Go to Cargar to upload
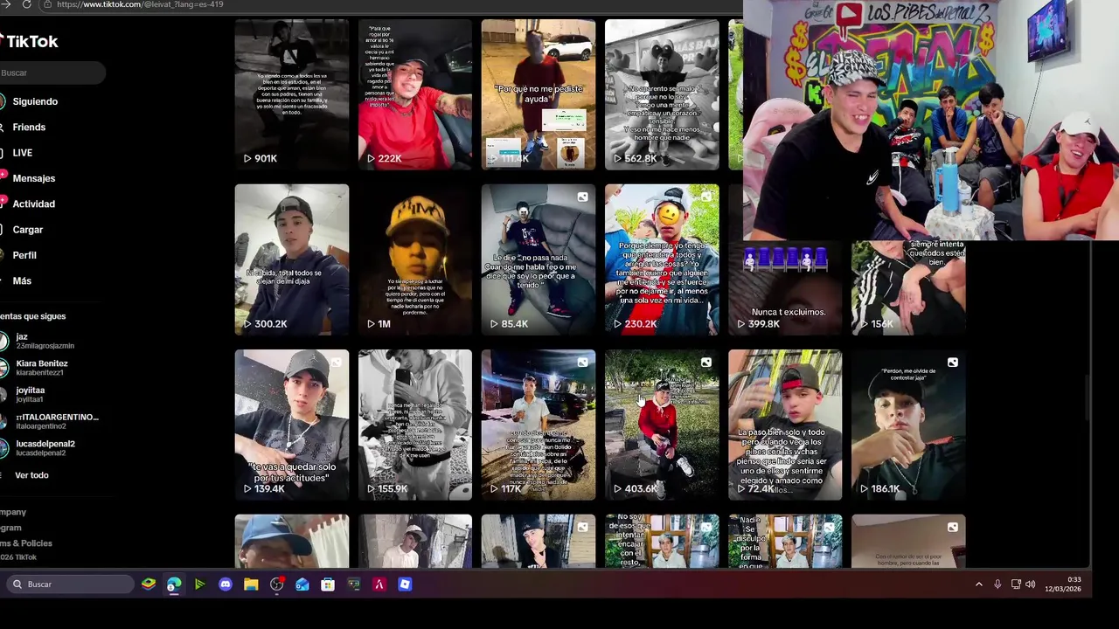Viewport: 1119px width, 629px height. pyautogui.click(x=28, y=230)
